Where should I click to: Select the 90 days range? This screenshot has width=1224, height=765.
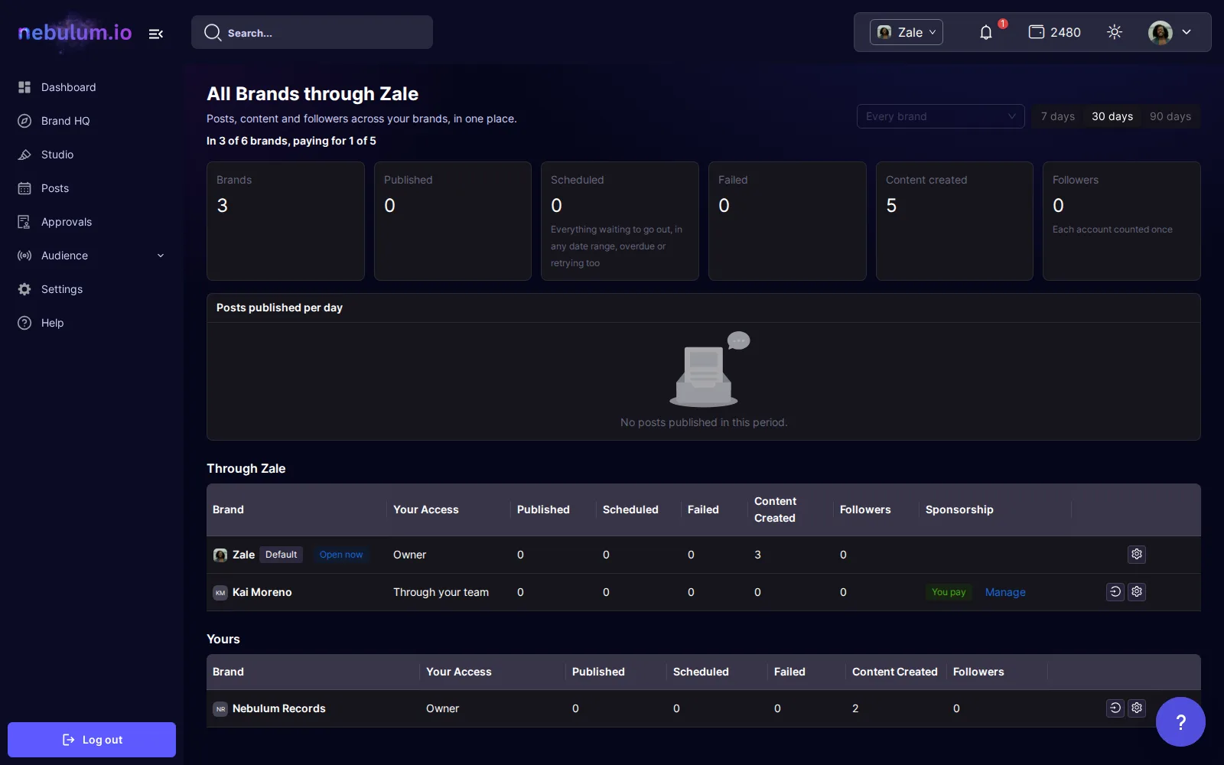(x=1170, y=116)
